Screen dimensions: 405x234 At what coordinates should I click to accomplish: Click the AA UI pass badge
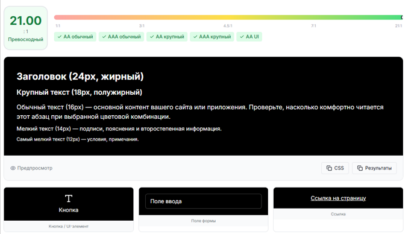pyautogui.click(x=250, y=37)
